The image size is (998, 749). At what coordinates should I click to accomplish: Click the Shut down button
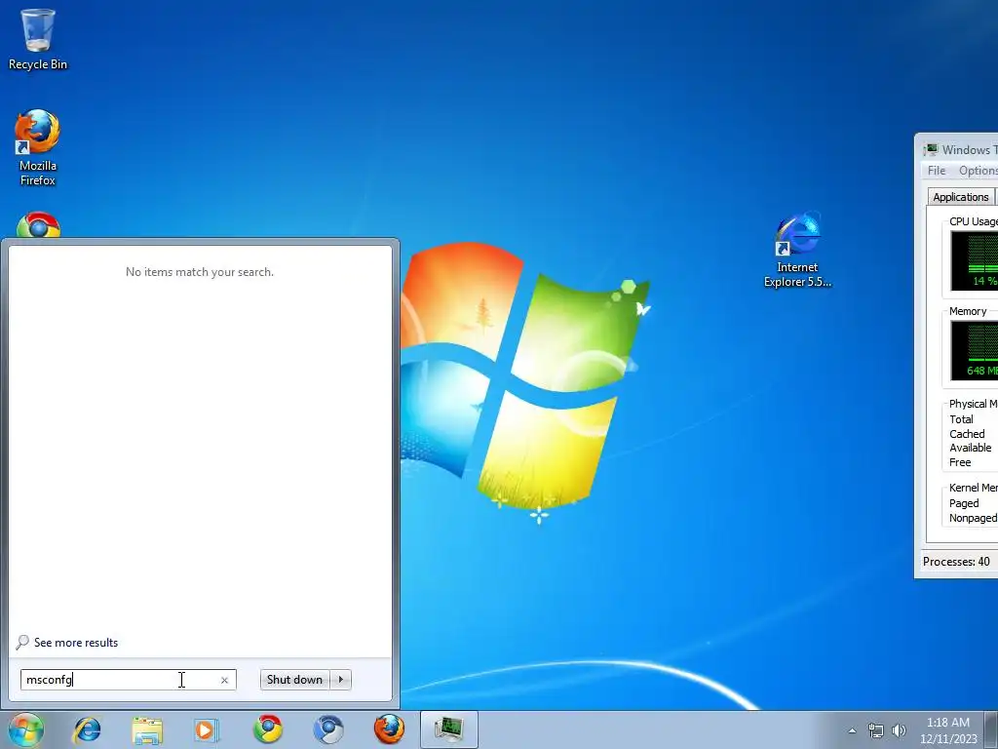coord(294,680)
